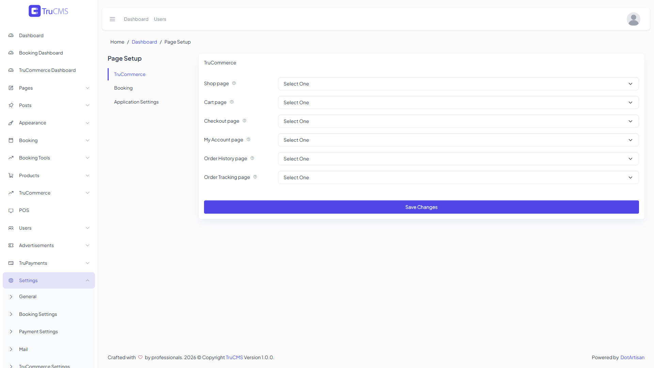This screenshot has height=368, width=654.
Task: Click the Shop page help icon
Action: (234, 83)
